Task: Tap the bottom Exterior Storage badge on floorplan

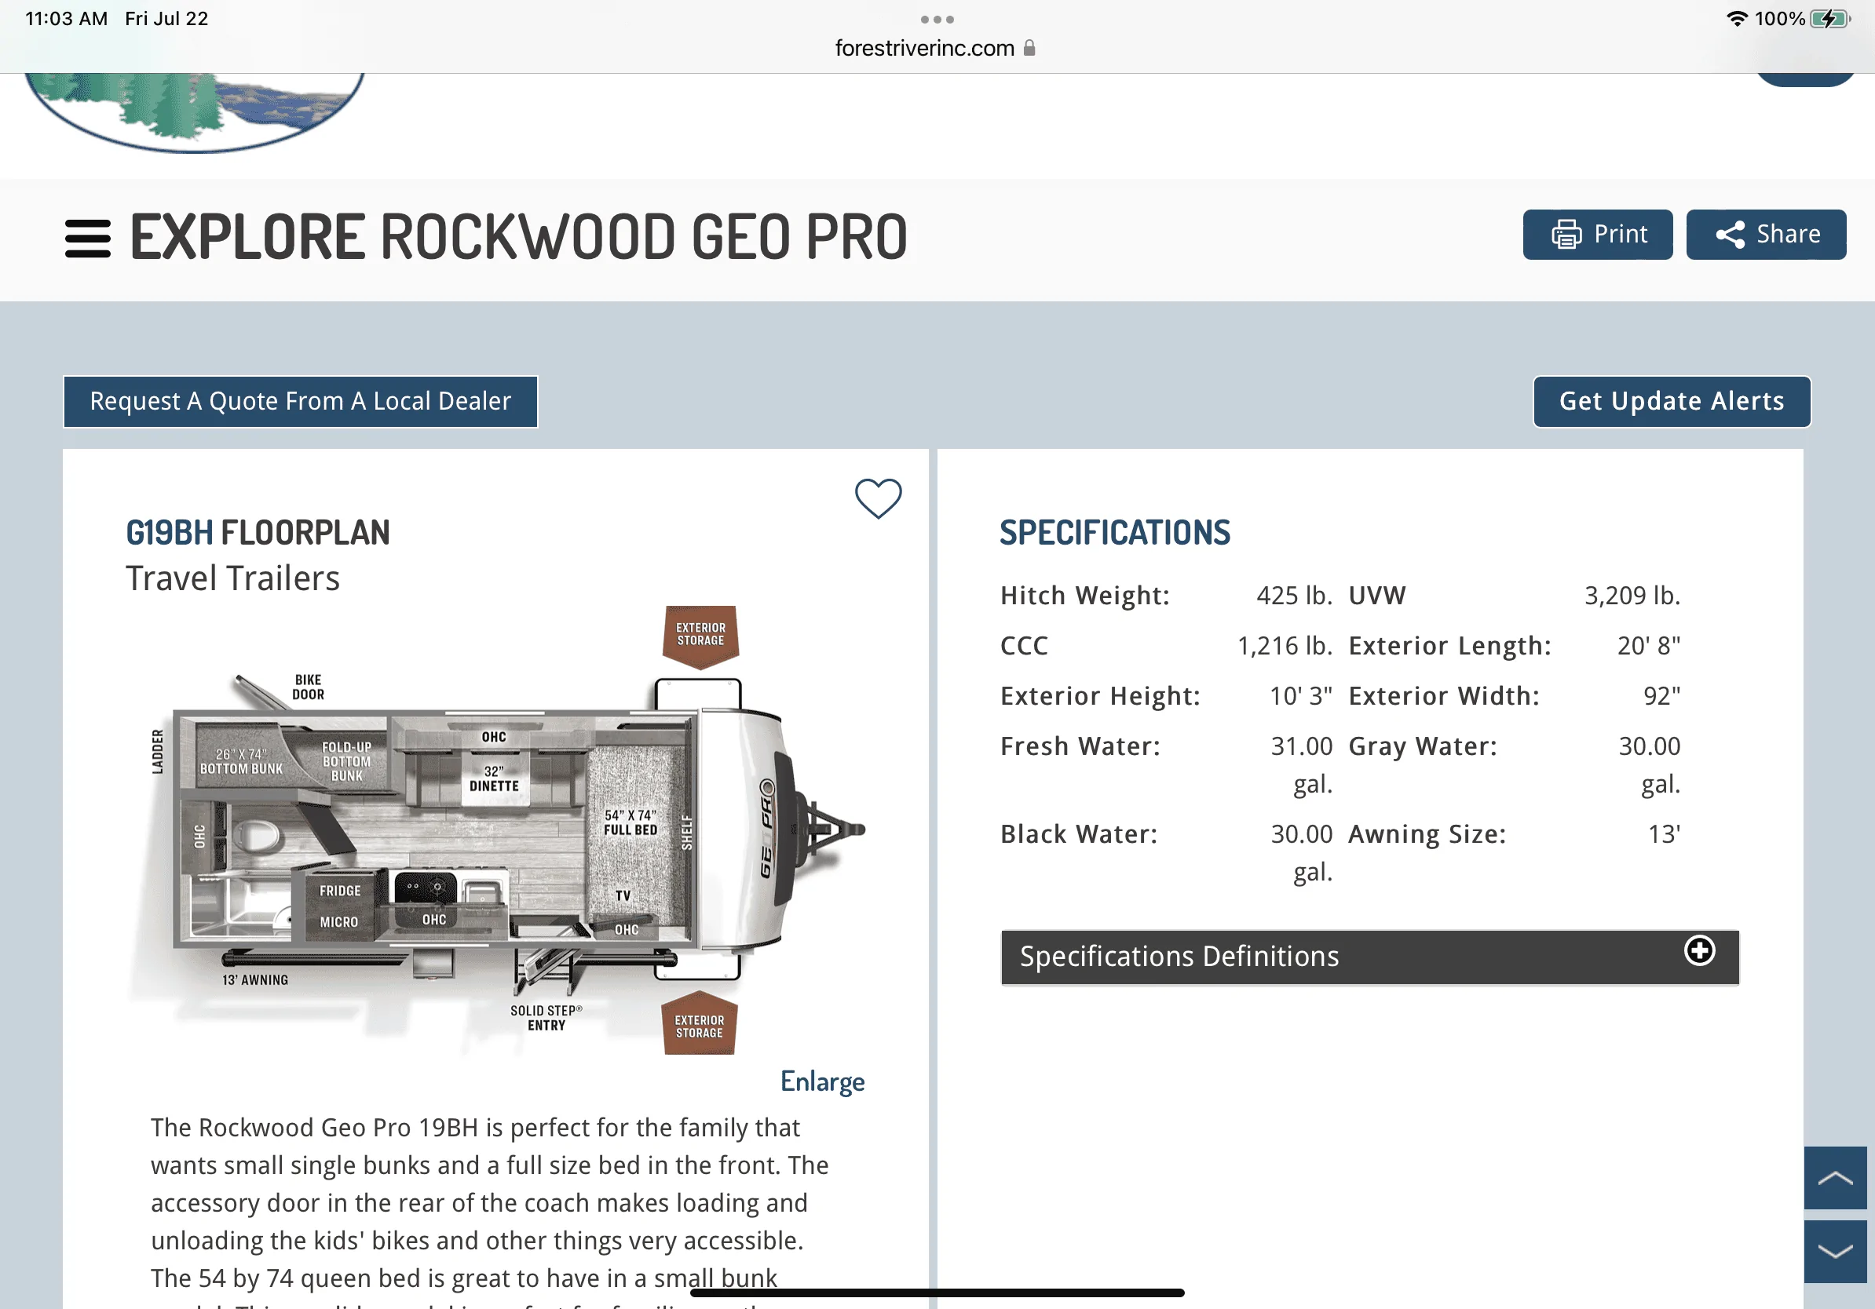Action: (699, 1023)
